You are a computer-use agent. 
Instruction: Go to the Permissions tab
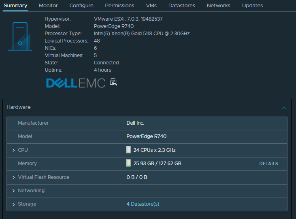(x=119, y=6)
